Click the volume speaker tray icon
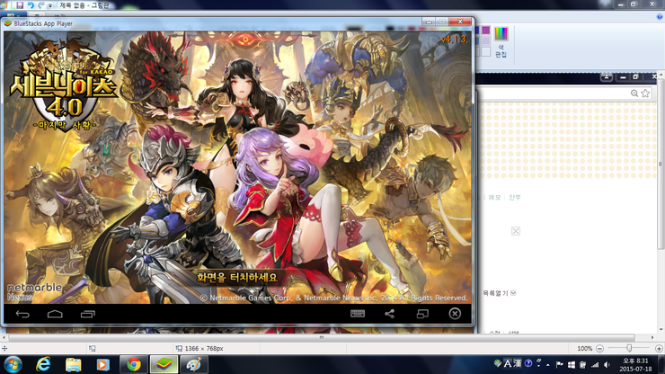The image size is (665, 374). point(607,365)
